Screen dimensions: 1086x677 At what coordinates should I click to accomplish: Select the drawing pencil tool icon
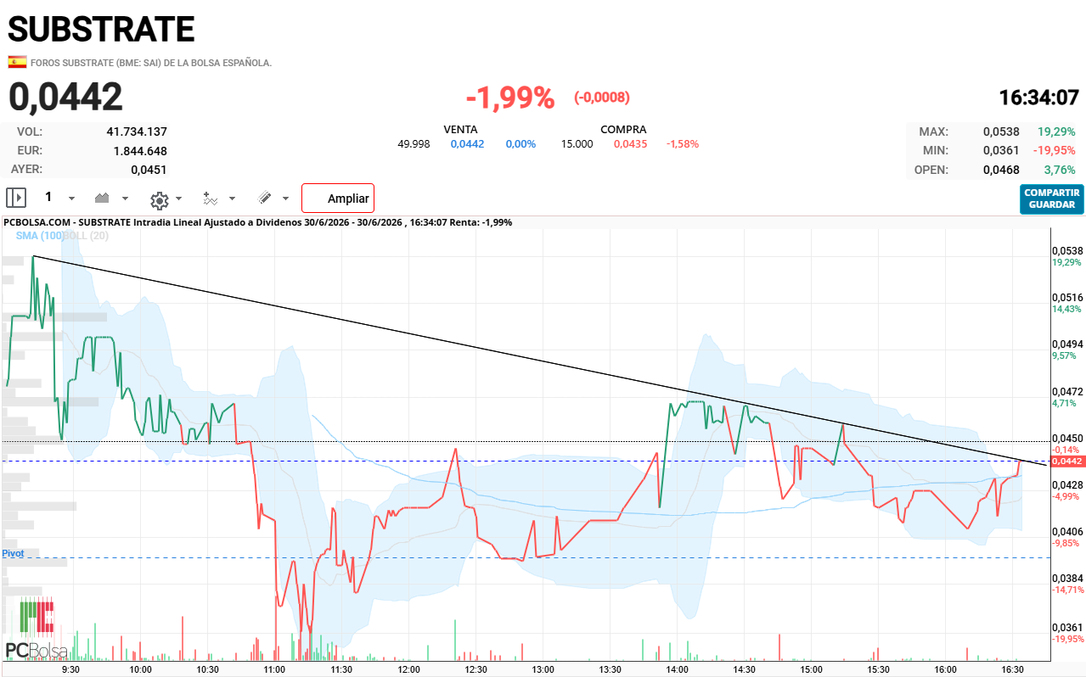(265, 198)
